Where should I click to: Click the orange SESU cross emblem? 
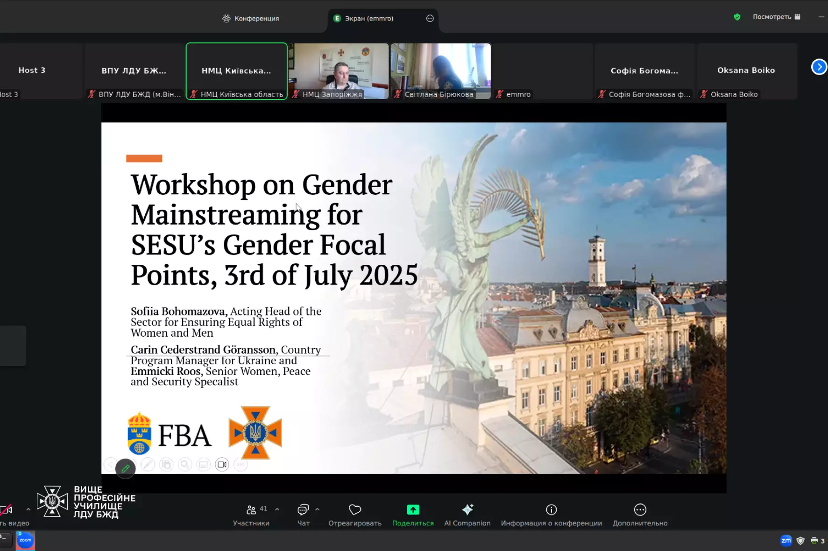[x=255, y=433]
